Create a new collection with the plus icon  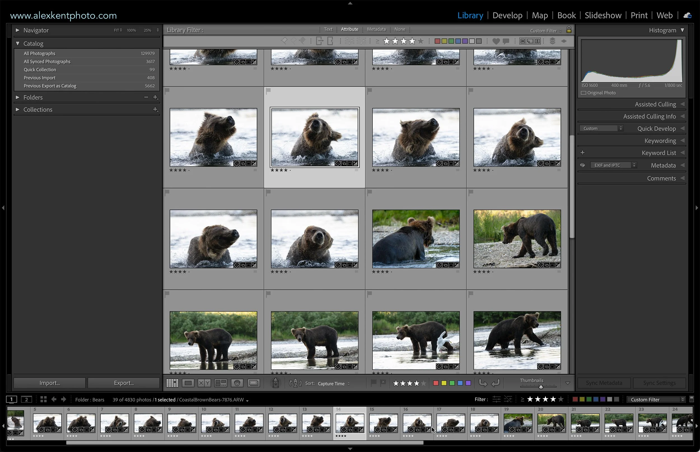[155, 109]
